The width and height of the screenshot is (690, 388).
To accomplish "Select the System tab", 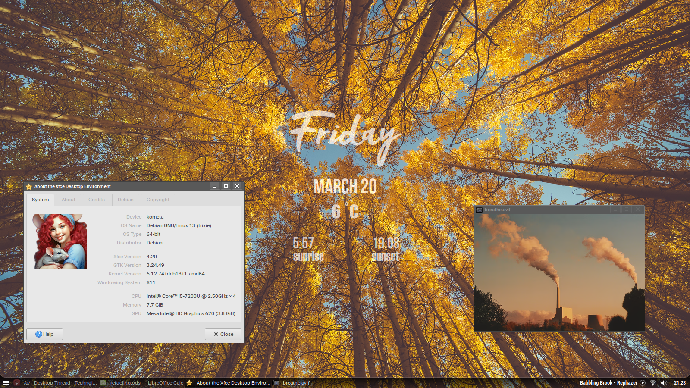I will 41,200.
